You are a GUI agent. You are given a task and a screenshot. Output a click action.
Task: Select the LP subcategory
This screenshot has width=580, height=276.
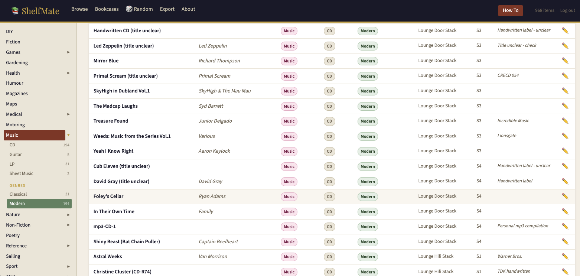(x=39, y=164)
